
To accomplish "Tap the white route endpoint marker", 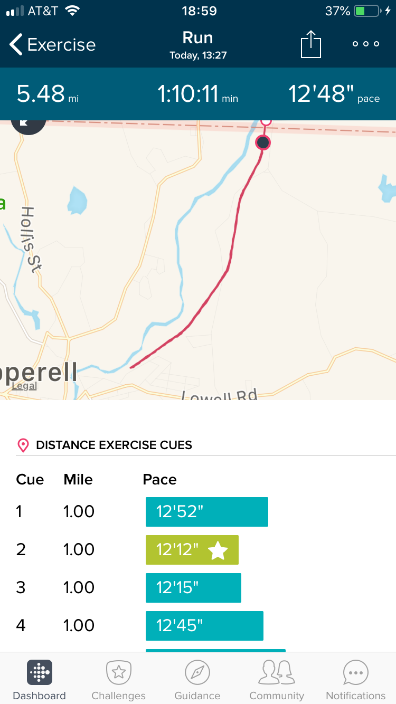I will (x=266, y=122).
